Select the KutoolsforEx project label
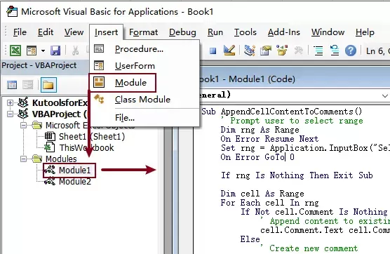Screen dimensions: 390x254 click(60, 102)
